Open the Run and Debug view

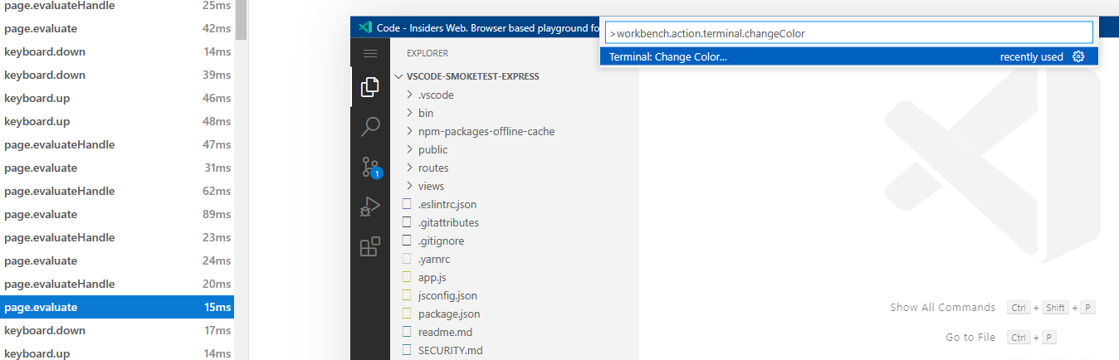tap(370, 207)
